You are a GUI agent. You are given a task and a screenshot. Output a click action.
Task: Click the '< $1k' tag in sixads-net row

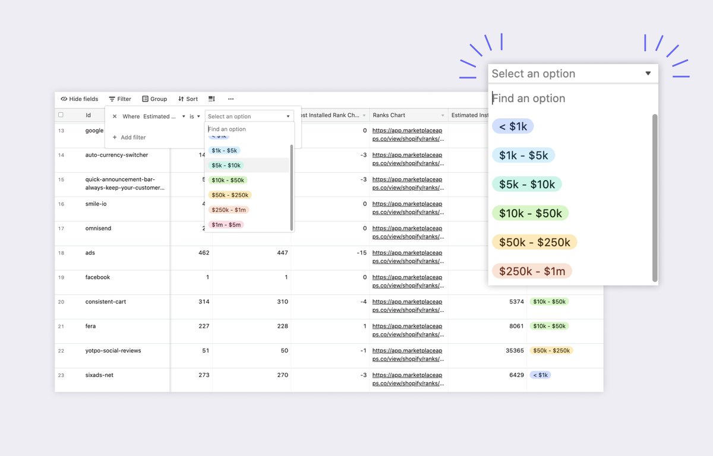541,375
